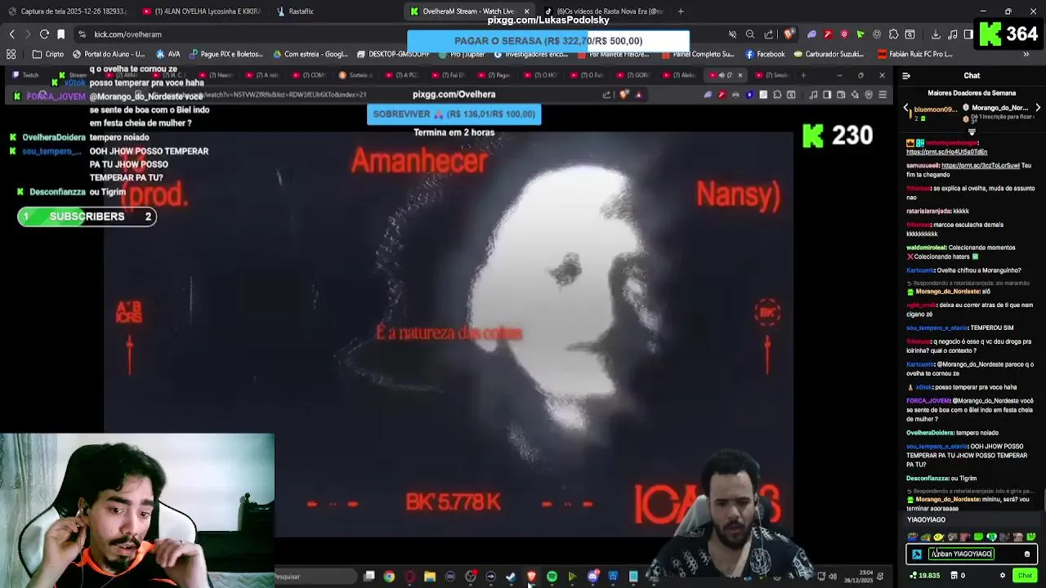This screenshot has height=588, width=1046.
Task: Switch to the Twitch tab in embedded browser
Action: click(x=27, y=75)
